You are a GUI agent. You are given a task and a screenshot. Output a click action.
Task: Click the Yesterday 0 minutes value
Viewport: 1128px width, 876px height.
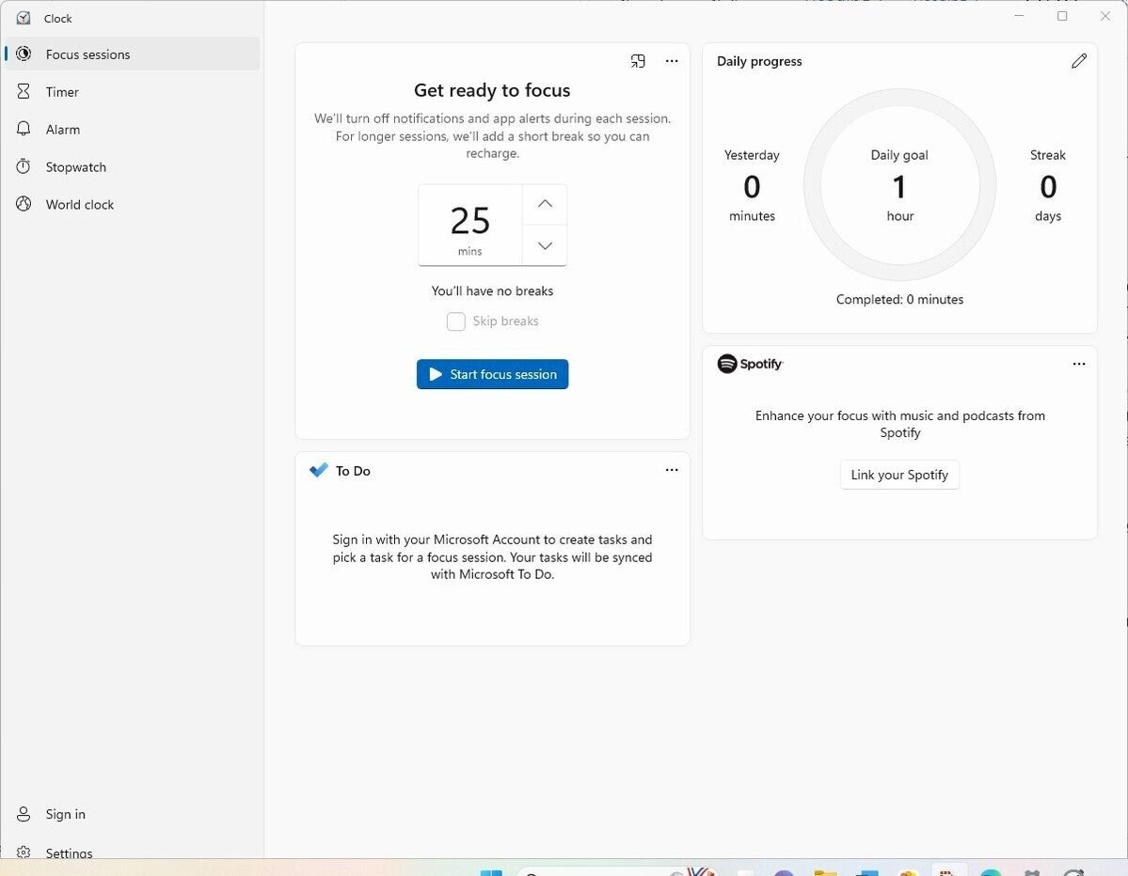pyautogui.click(x=752, y=186)
